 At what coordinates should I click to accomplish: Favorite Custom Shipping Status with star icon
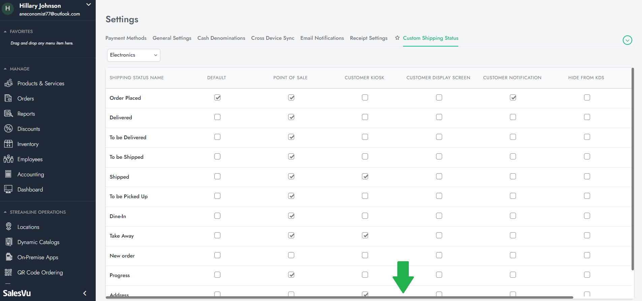coord(397,38)
